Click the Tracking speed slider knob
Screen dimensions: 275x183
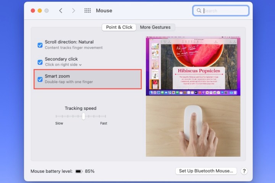84,116
